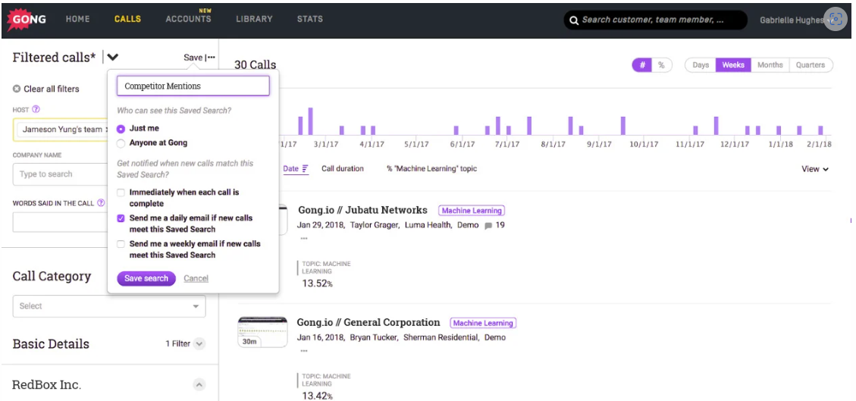This screenshot has height=401, width=856.
Task: Check Immediately when each call is complete
Action: tap(121, 193)
